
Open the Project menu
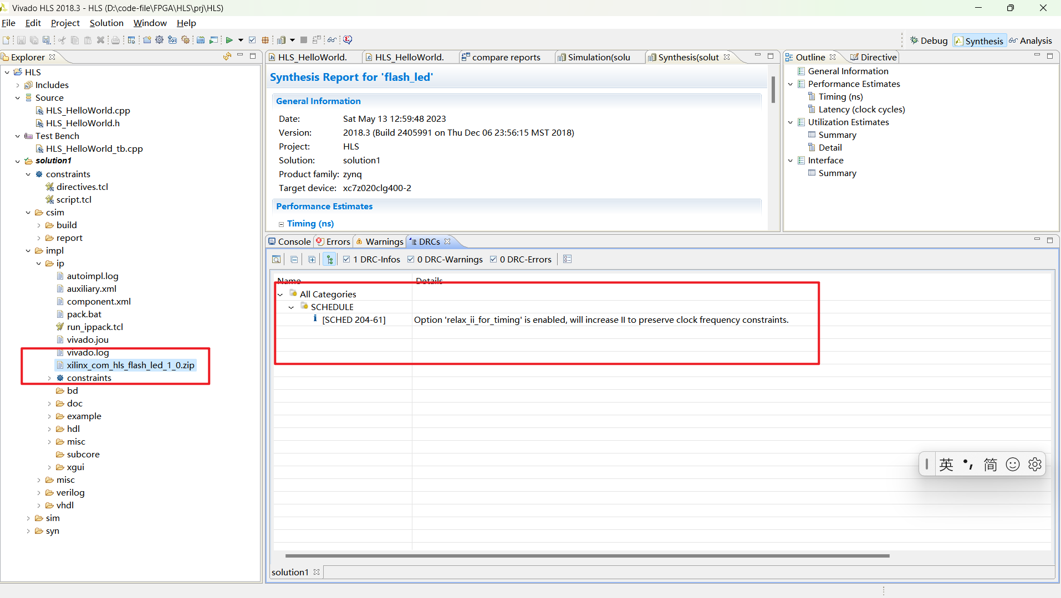coord(65,23)
